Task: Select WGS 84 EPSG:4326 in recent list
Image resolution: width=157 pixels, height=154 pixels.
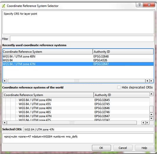Action: click(x=78, y=60)
